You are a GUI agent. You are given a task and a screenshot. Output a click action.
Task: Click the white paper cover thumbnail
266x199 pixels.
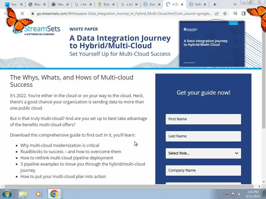click(x=212, y=44)
